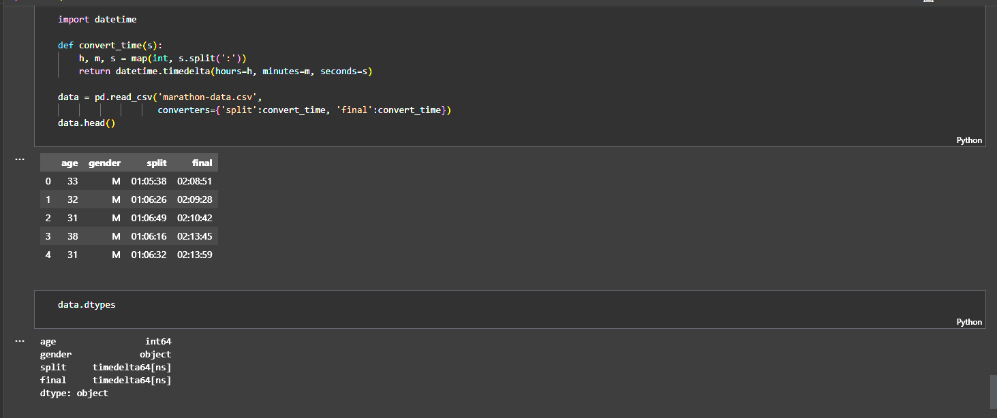The height and width of the screenshot is (418, 997).
Task: Click the 'age' column header in table
Action: (x=70, y=163)
